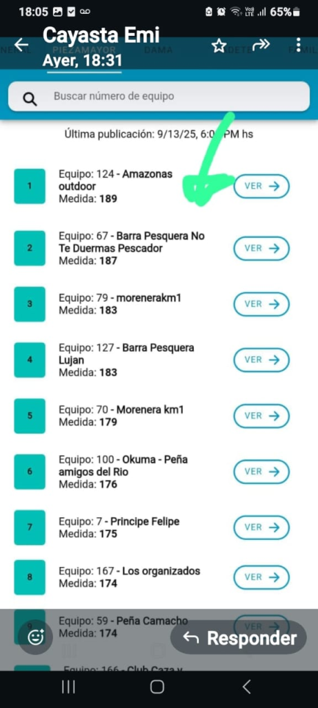318x708 pixels.
Task: Open VER for Principe Felipe team
Action: coord(261,527)
